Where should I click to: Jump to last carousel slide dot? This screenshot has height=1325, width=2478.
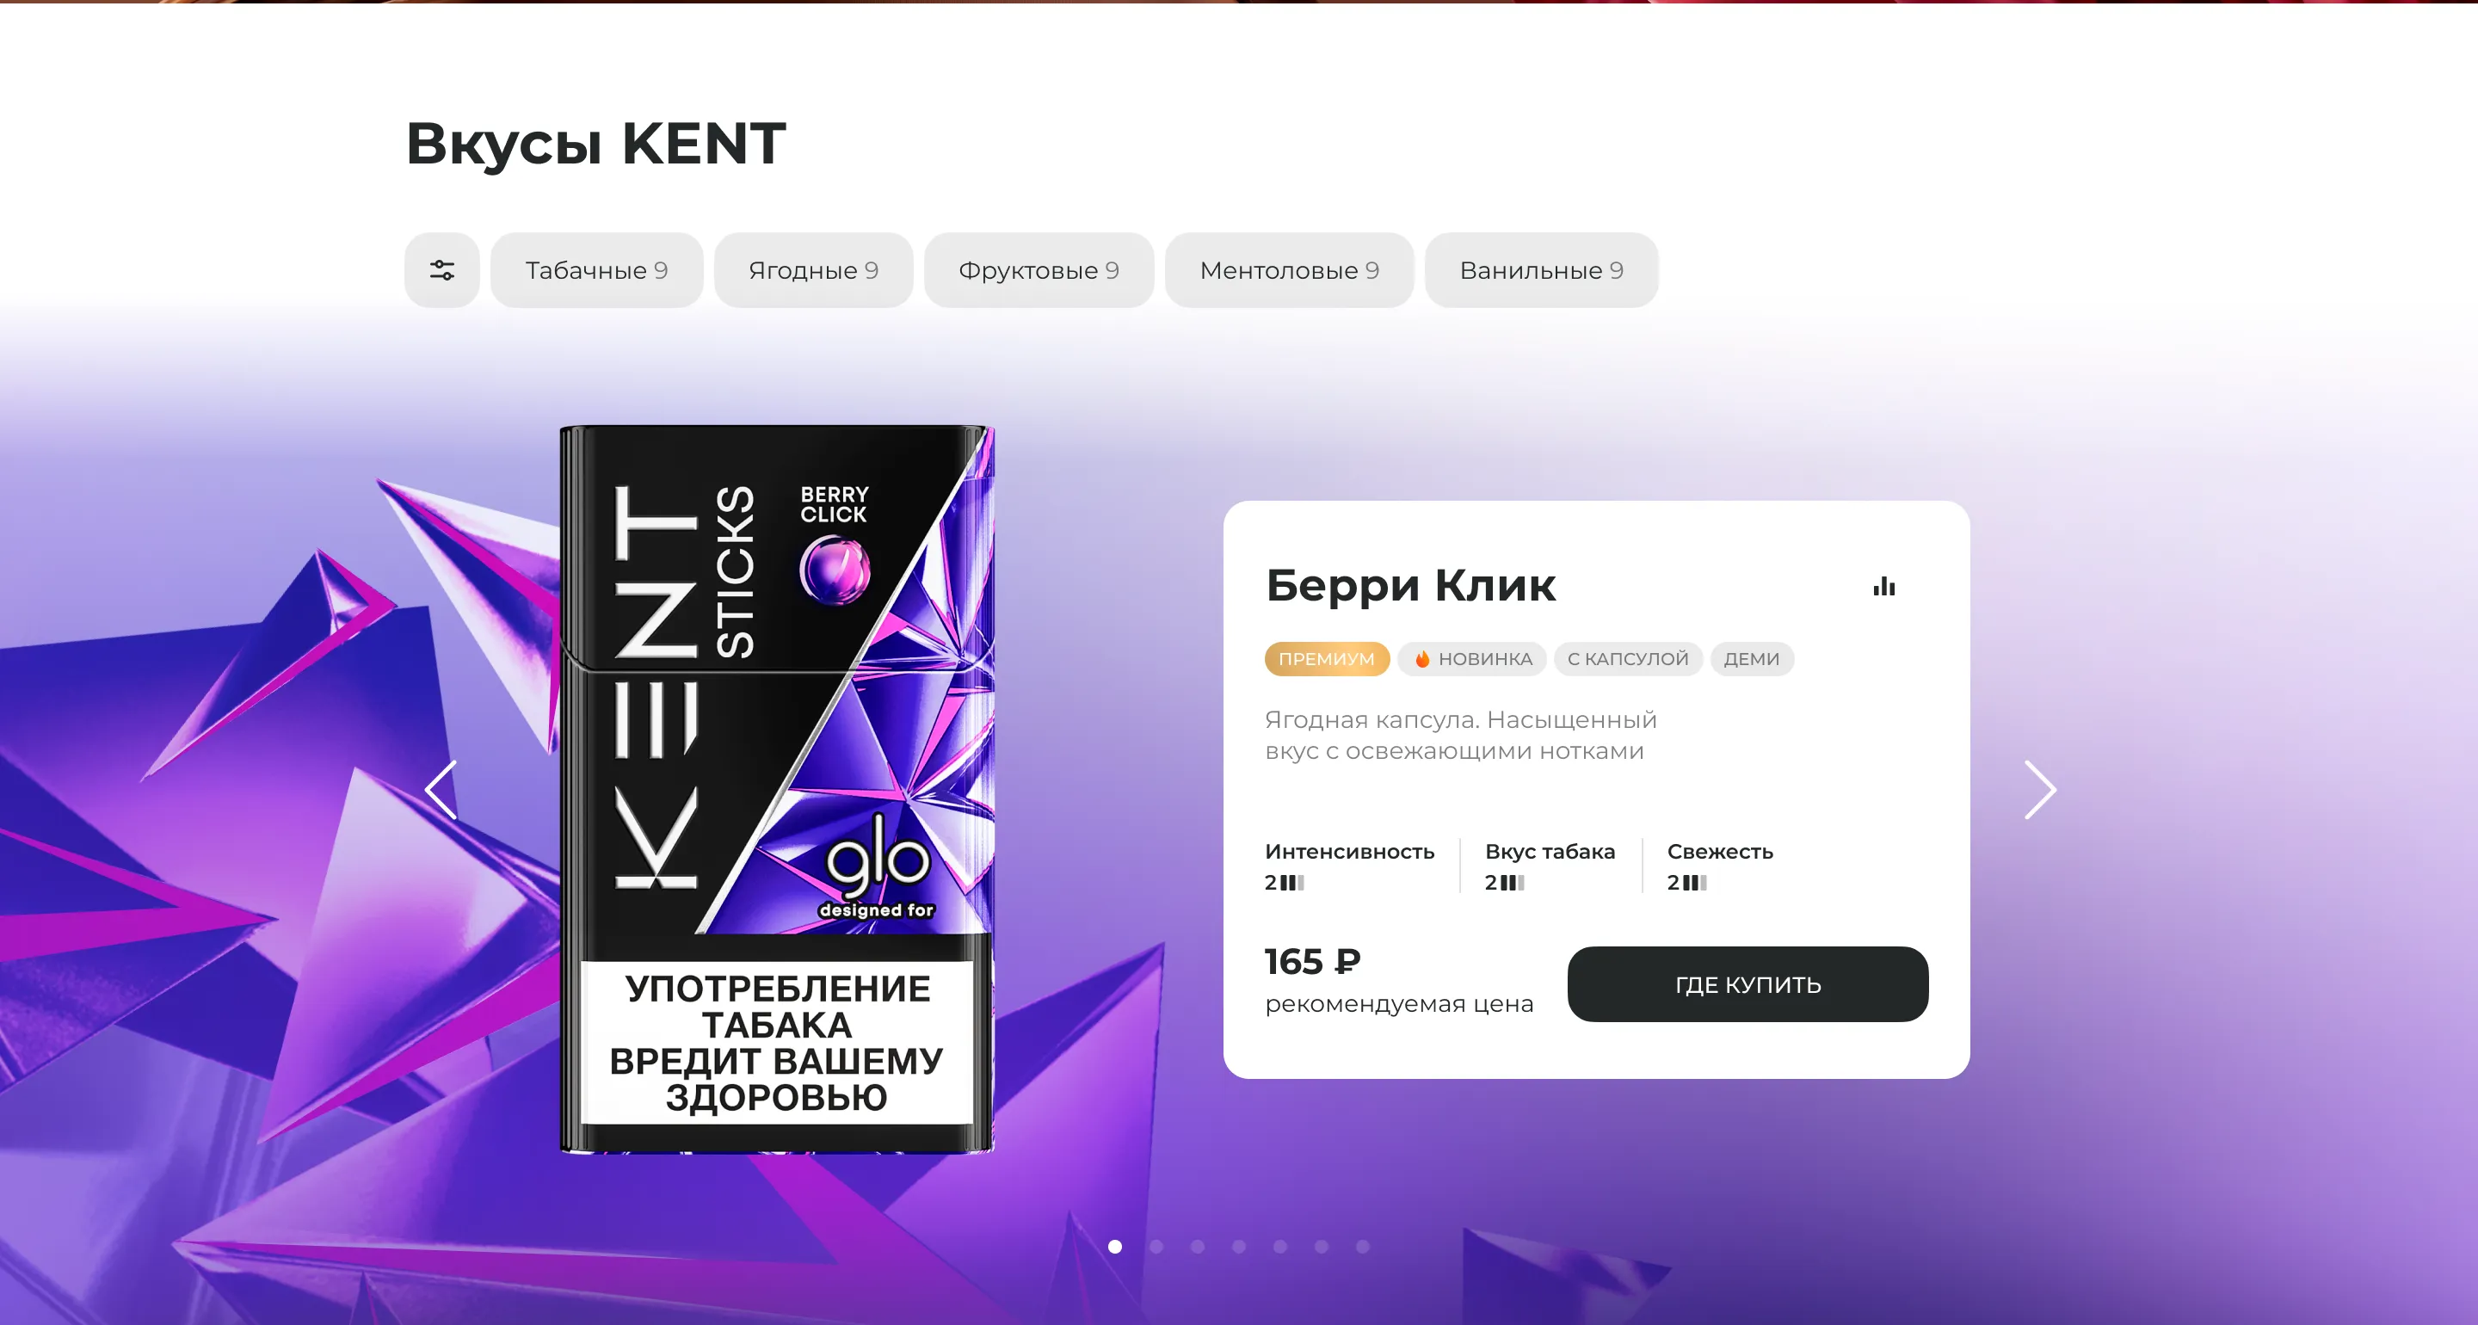click(x=1362, y=1246)
